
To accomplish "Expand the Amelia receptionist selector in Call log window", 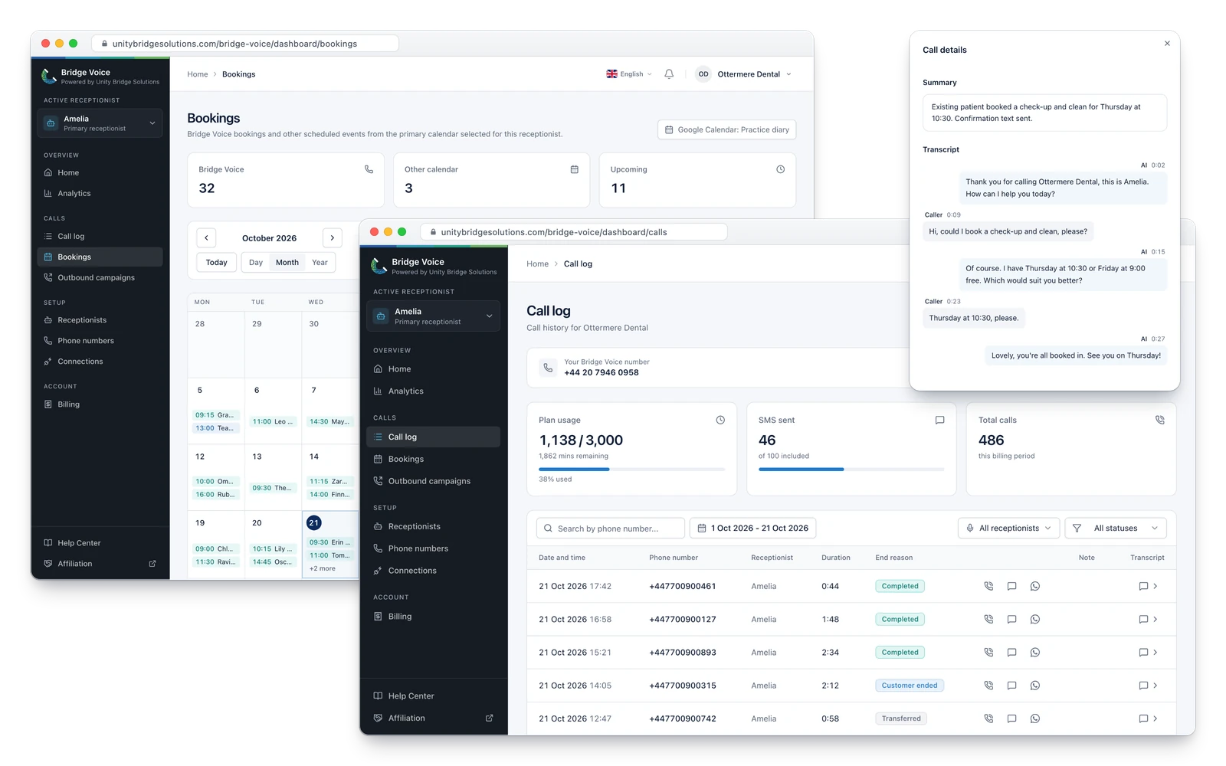I will click(434, 316).
